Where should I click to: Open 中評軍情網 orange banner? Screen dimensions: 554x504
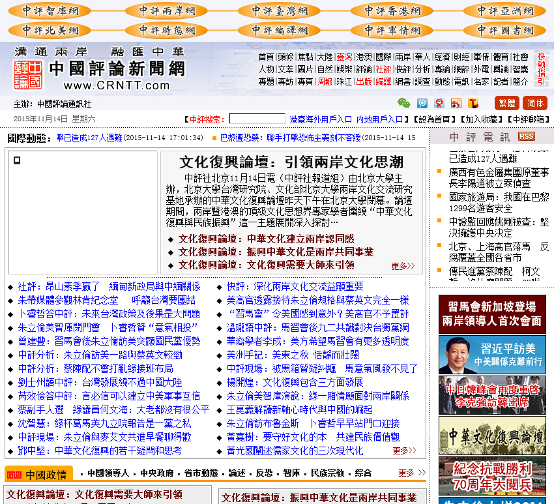point(392,31)
